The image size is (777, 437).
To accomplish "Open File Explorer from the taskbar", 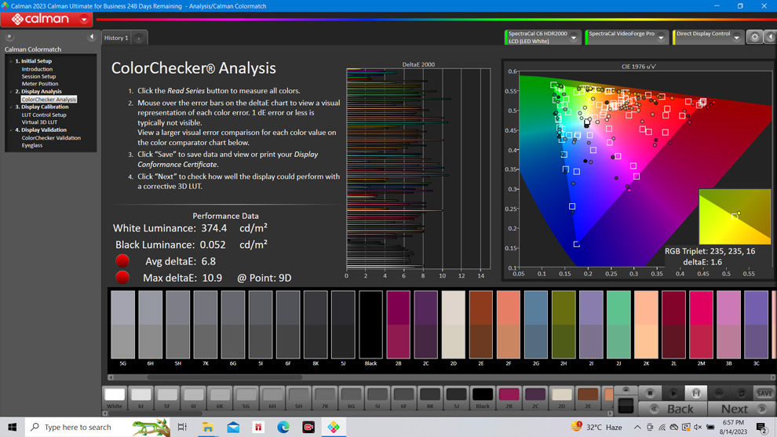I will (x=208, y=427).
